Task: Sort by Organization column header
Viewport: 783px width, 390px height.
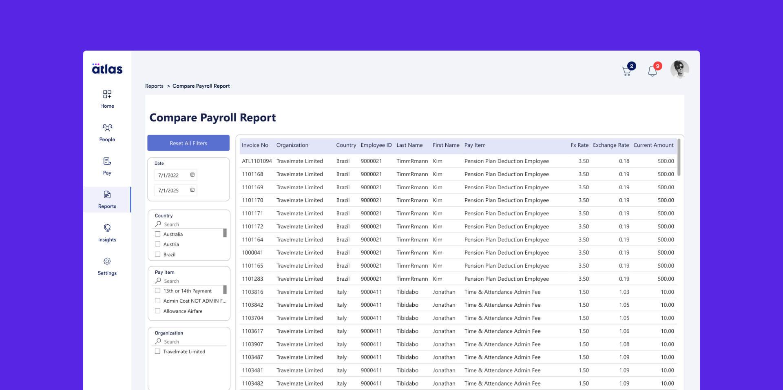Action: (292, 145)
